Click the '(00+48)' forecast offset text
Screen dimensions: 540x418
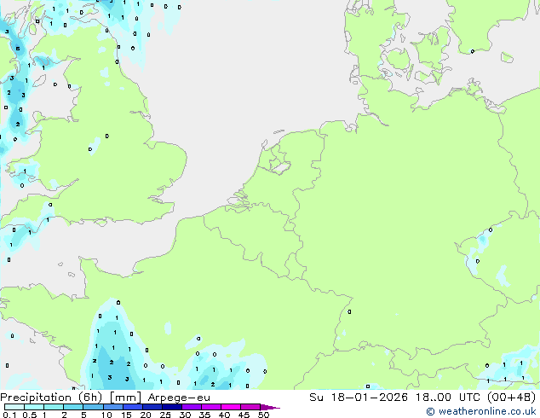(x=512, y=398)
